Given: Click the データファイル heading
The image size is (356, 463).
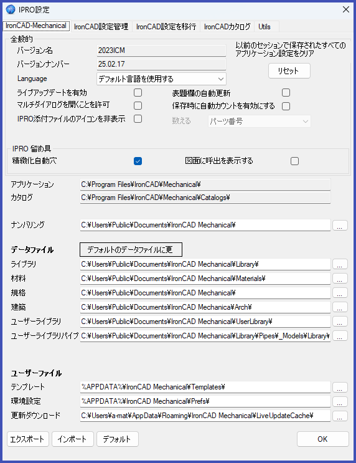Looking at the screenshot, I should click(32, 250).
